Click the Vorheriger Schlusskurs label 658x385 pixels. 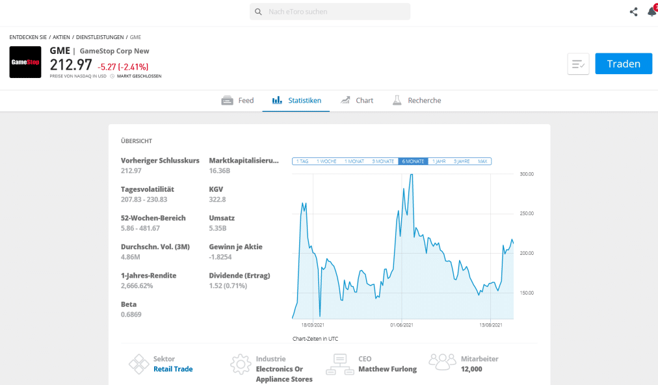click(160, 161)
